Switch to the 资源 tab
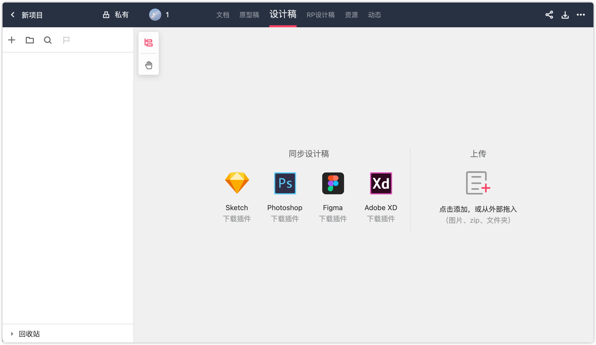This screenshot has height=345, width=596. 351,15
